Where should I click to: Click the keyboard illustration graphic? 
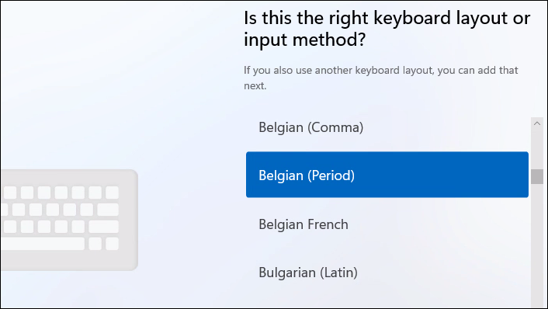pyautogui.click(x=69, y=220)
